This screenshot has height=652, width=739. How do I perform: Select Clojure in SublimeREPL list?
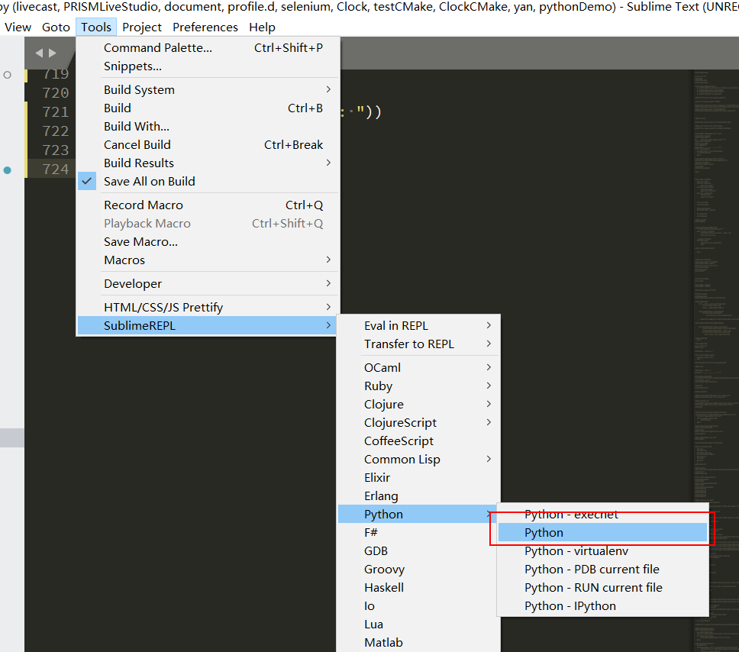point(418,404)
